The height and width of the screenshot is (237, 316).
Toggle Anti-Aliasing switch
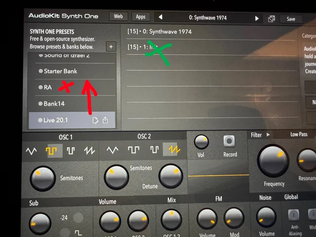(x=294, y=215)
